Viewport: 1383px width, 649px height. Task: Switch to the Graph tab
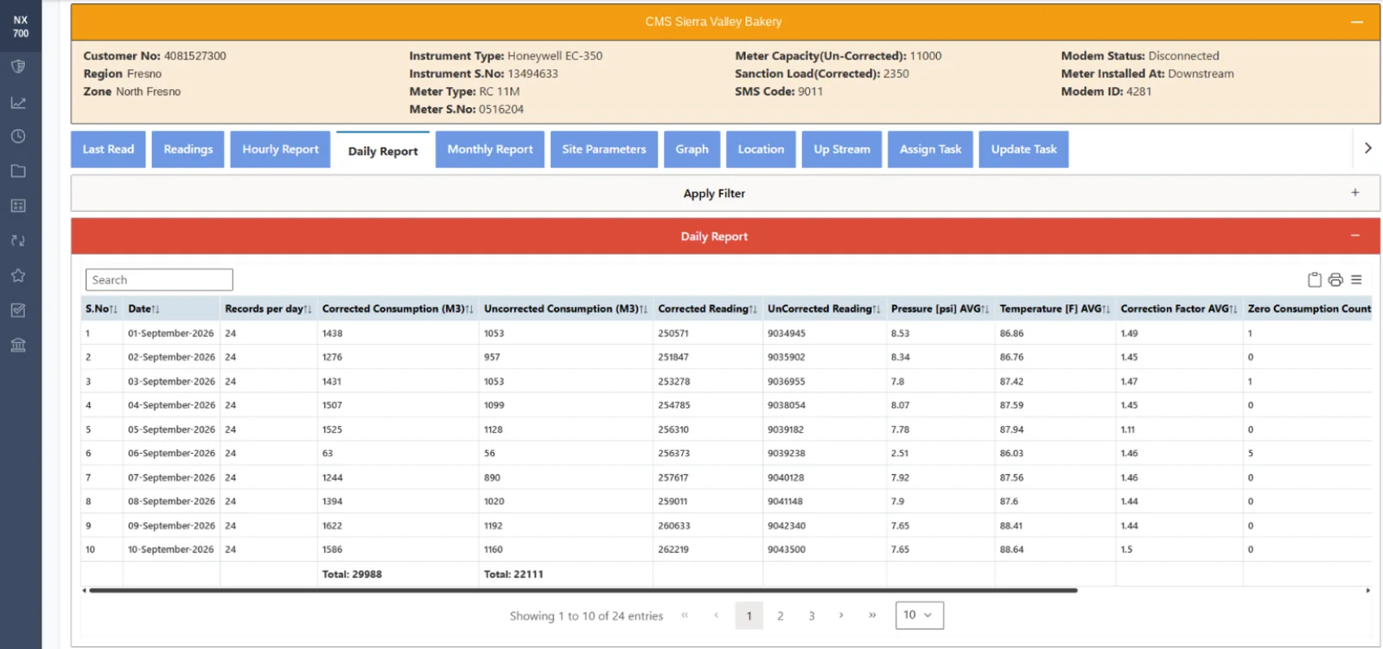click(x=691, y=150)
